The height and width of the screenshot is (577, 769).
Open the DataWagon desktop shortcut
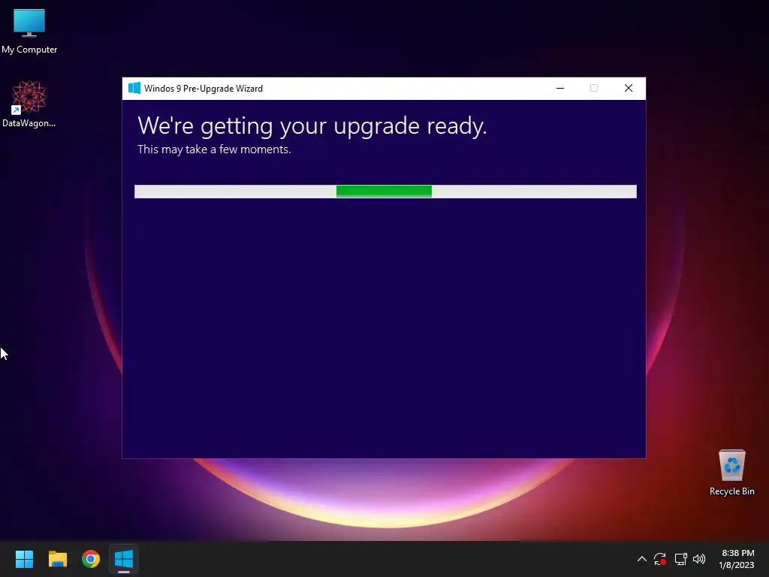point(29,104)
